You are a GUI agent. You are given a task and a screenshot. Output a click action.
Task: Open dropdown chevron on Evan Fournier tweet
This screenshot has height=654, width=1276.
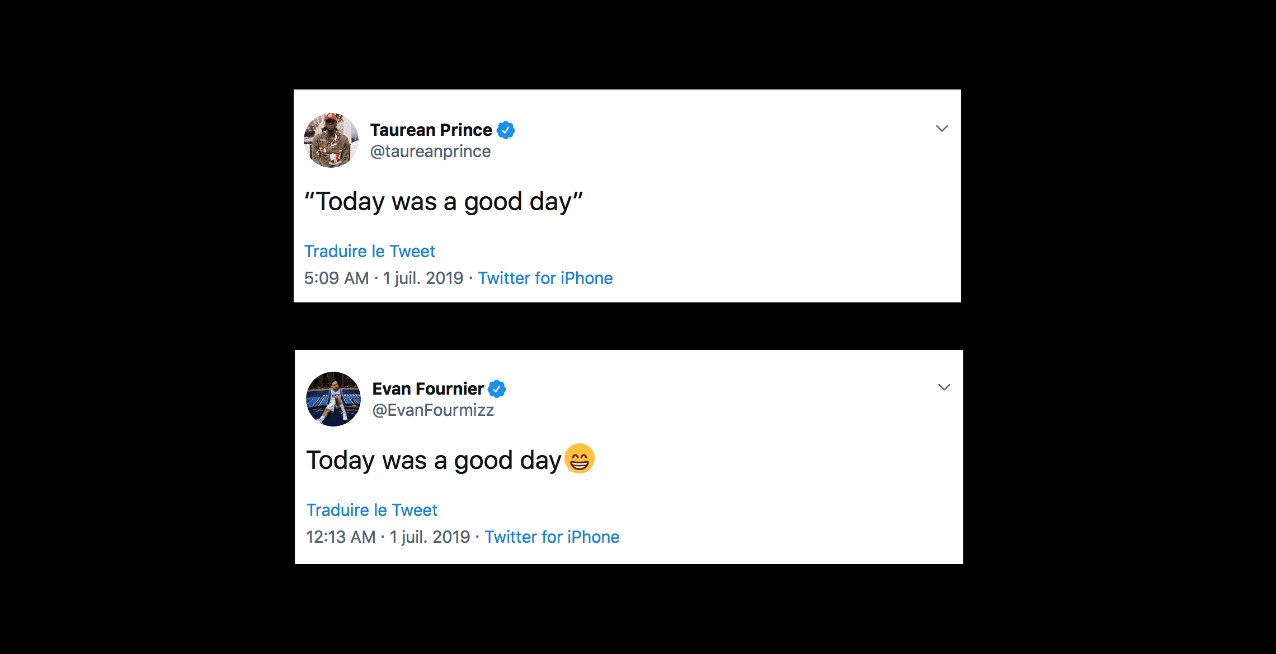point(944,387)
